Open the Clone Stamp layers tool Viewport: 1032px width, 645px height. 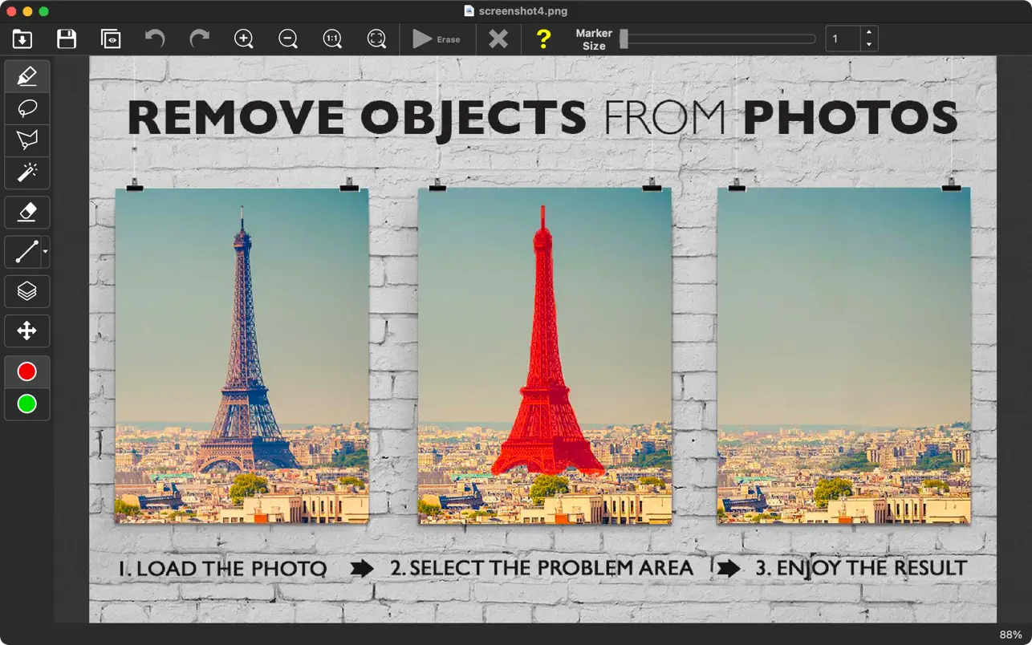(27, 291)
